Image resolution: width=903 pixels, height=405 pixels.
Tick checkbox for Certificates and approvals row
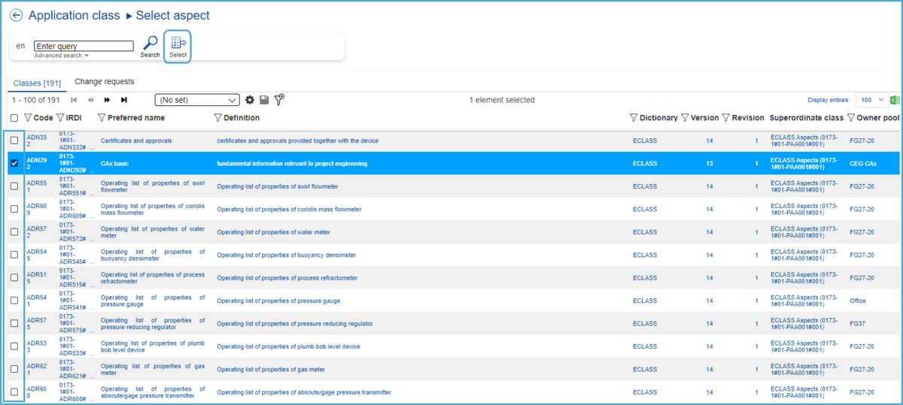coord(14,141)
